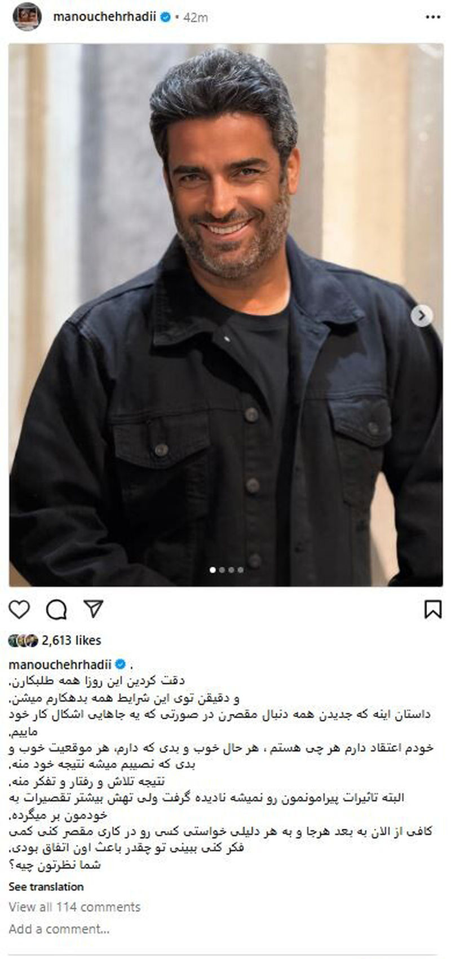
Task: Click the verified badge beside the header username
Action: [x=166, y=17]
